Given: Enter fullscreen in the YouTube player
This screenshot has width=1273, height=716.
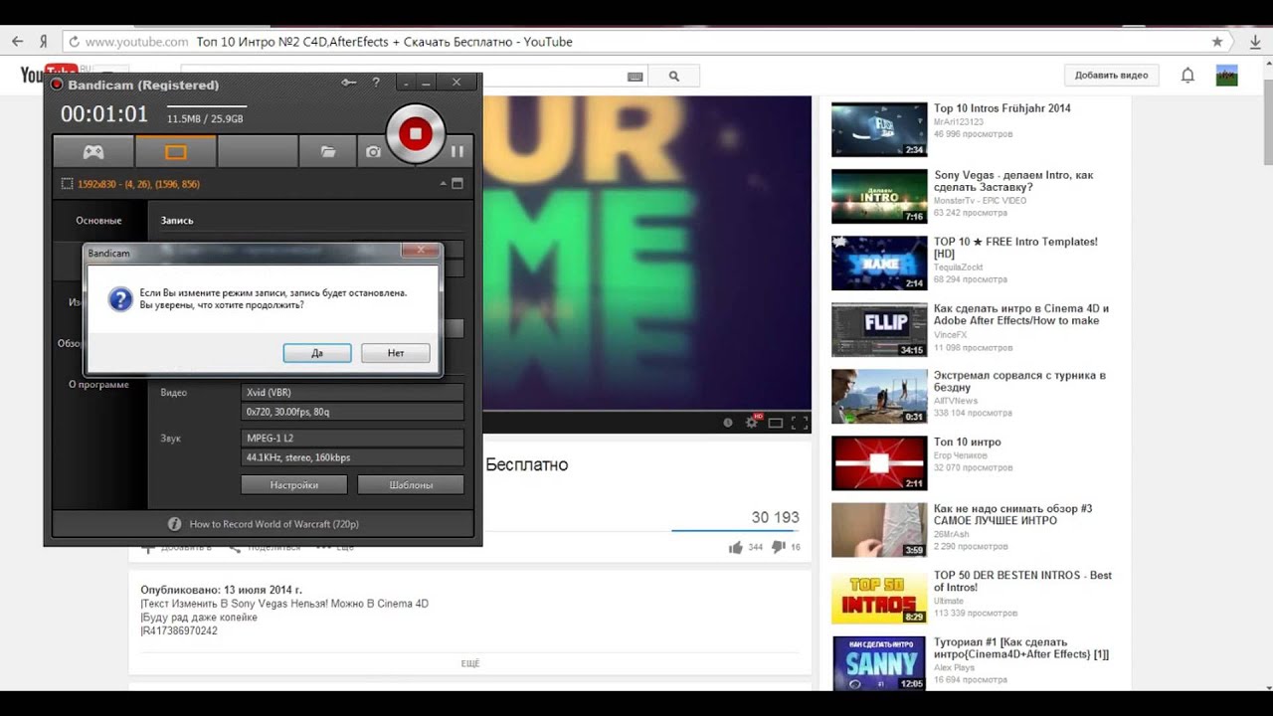Looking at the screenshot, I should coord(800,423).
